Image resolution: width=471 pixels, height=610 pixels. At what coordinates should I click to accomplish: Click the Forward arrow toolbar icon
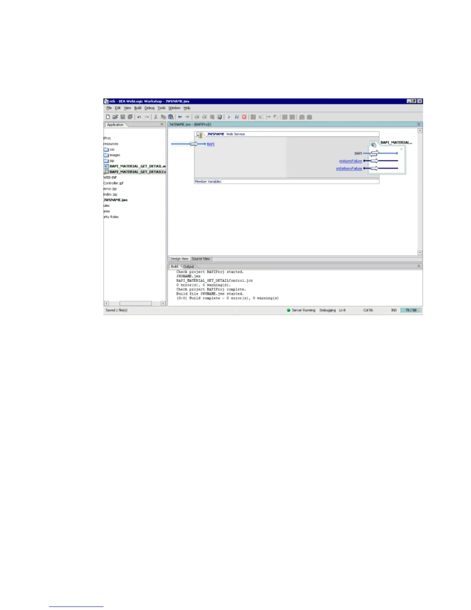187,117
